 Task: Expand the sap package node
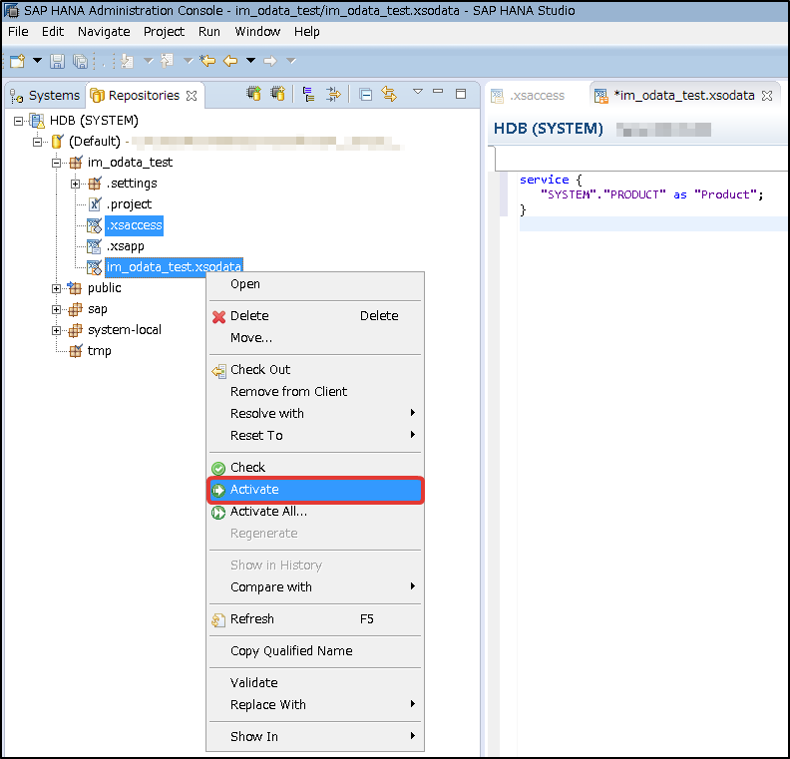tap(57, 310)
